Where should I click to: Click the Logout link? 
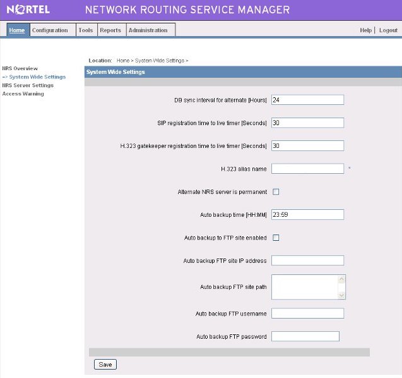tap(388, 30)
